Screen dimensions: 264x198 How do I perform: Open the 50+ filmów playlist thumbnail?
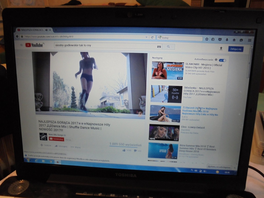[x=166, y=94]
